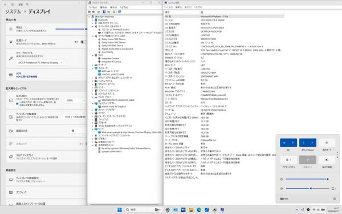Toggle airplane mode tile
Image resolution: width=342 pixels, height=214 pixels.
point(327,143)
